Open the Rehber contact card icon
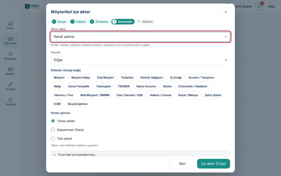This screenshot has width=281, height=176. click(x=10, y=69)
